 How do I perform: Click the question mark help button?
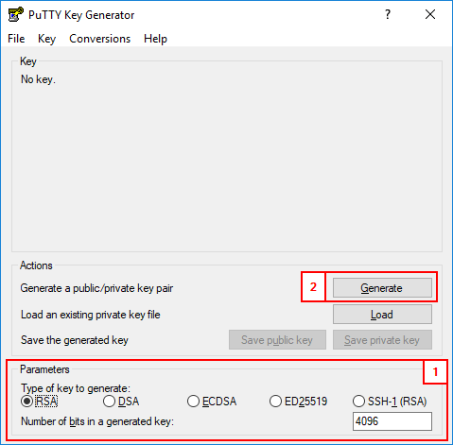388,14
